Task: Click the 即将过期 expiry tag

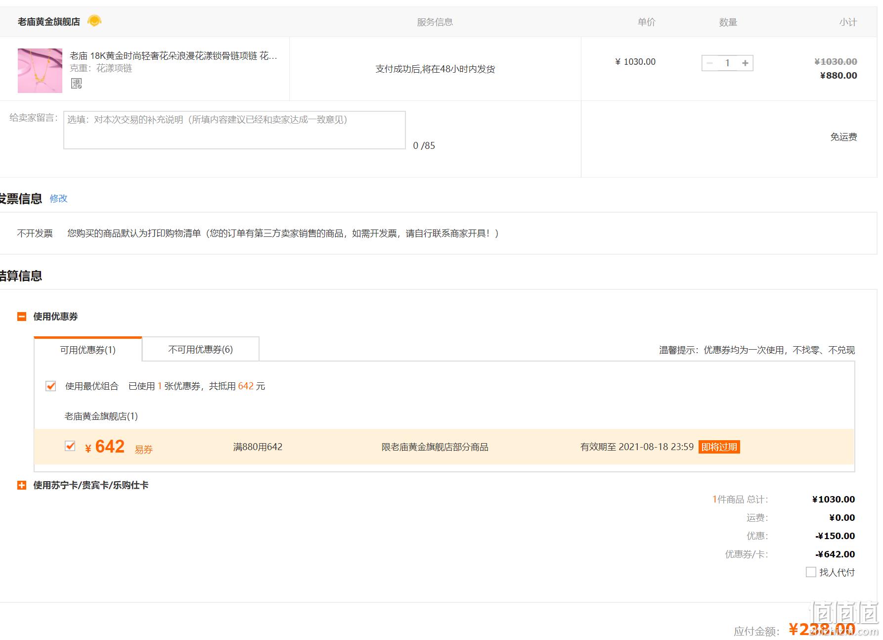Action: [x=719, y=447]
